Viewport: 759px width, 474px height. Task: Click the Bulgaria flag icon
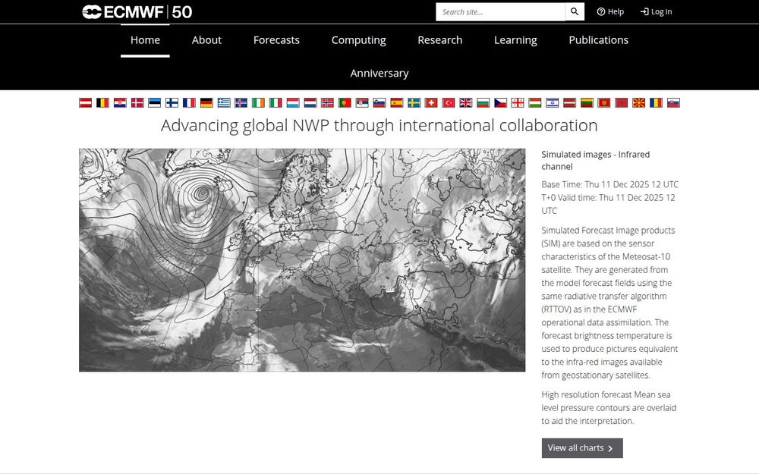[483, 102]
